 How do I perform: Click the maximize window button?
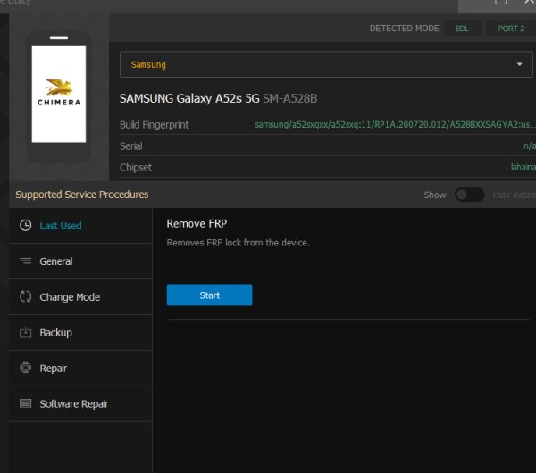501,2
